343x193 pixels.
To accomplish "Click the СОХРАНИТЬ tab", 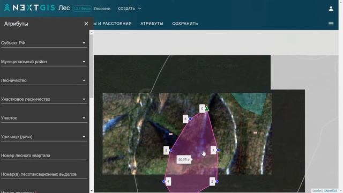I will pos(185,24).
